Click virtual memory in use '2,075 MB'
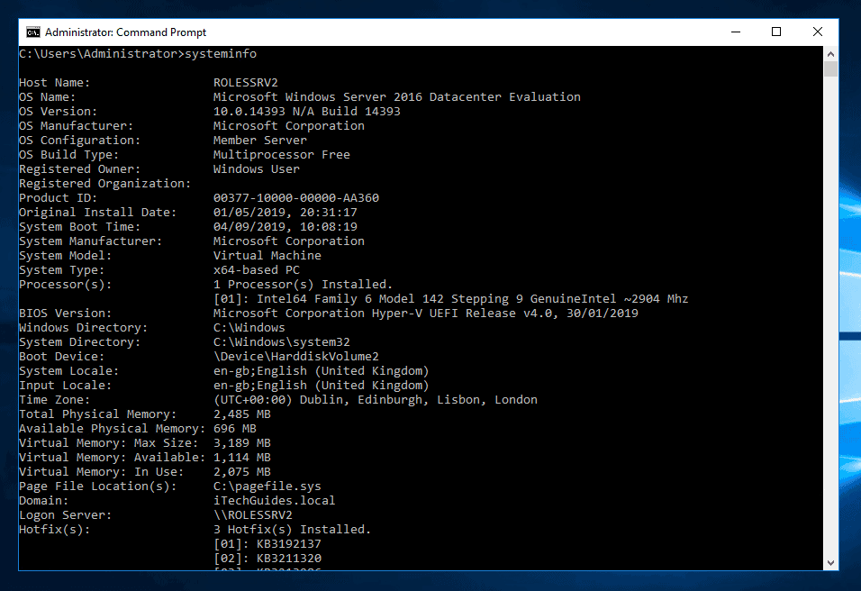This screenshot has width=861, height=591. coord(241,472)
